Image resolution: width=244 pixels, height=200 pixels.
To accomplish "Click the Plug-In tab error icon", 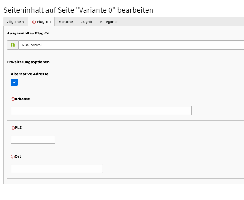I will [34, 22].
